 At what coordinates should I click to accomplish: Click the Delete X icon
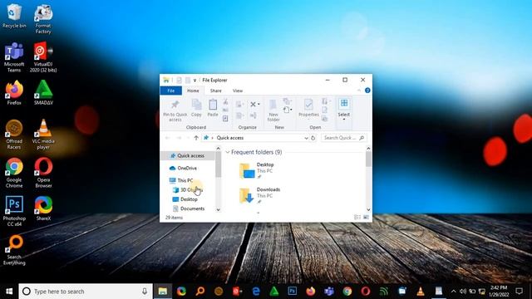pyautogui.click(x=253, y=105)
